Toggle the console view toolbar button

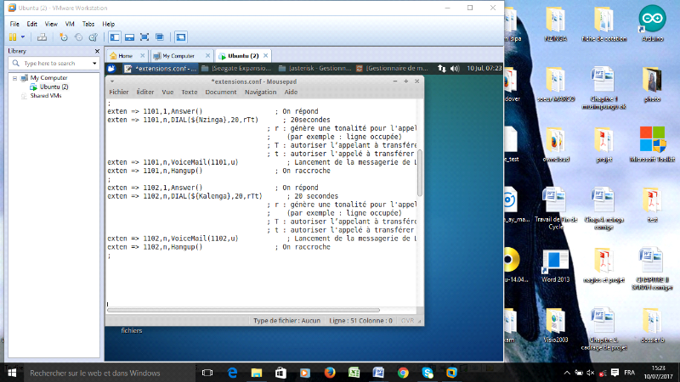180,37
